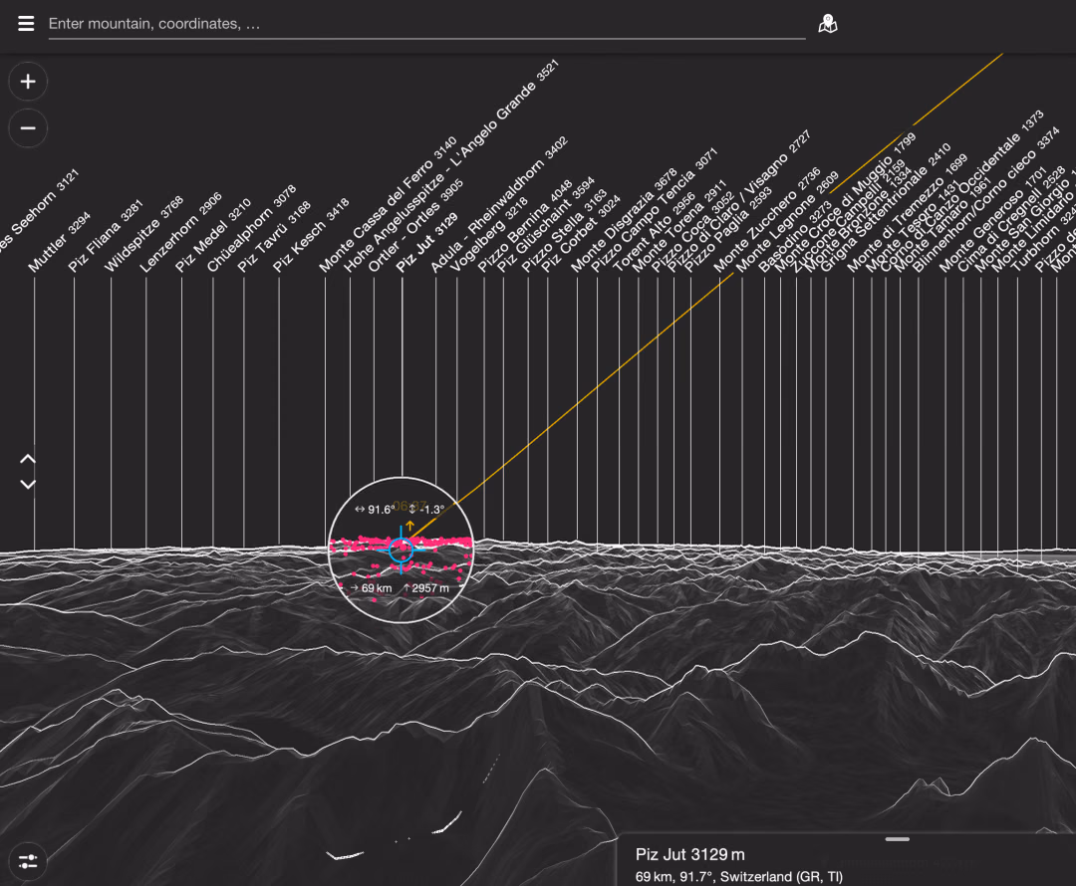Open the display settings sliders icon
The image size is (1076, 886).
tap(28, 861)
